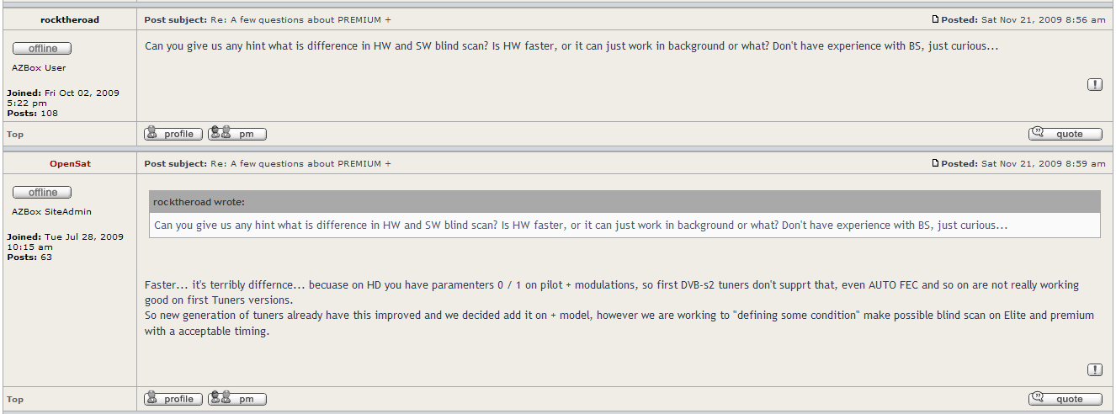Screen dimensions: 1116x414
Task: Open rocktheroad's profile button
Action: coord(173,134)
